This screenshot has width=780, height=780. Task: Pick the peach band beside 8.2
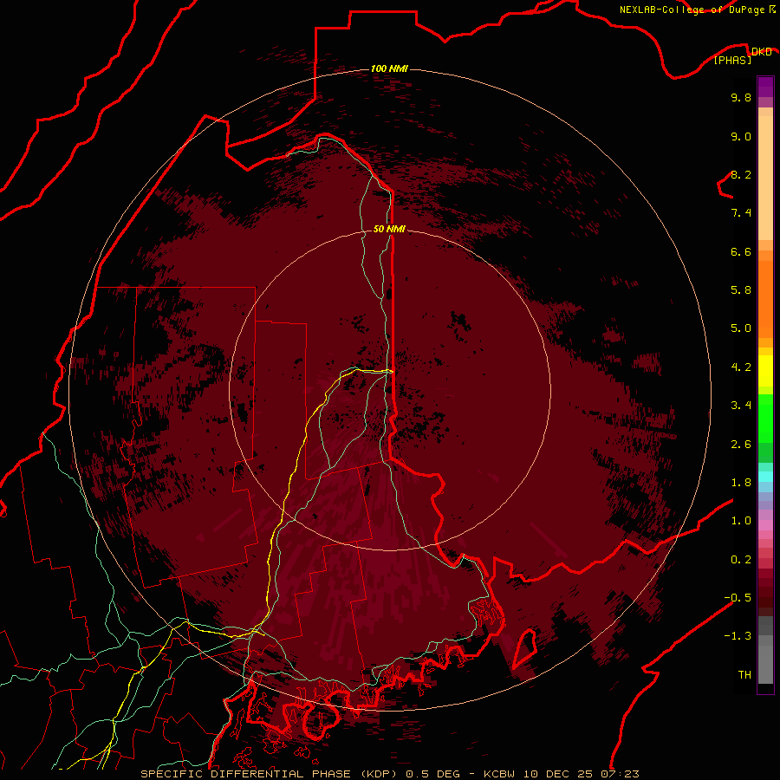pyautogui.click(x=765, y=178)
